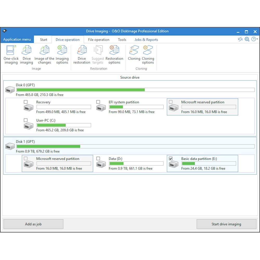Viewport: 260px width, 260px height.
Task: Click the One-click imaging icon
Action: tap(11, 50)
